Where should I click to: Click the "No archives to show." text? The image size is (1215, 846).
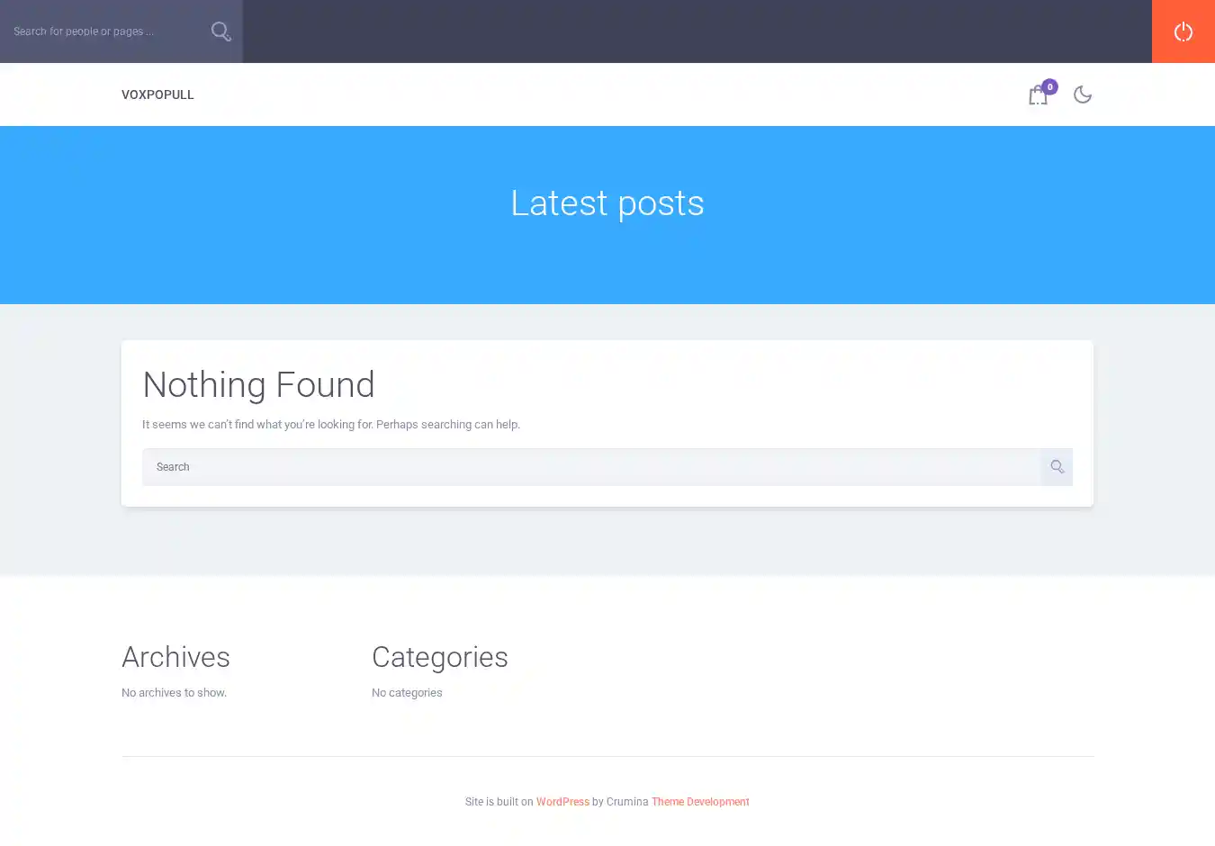[174, 693]
